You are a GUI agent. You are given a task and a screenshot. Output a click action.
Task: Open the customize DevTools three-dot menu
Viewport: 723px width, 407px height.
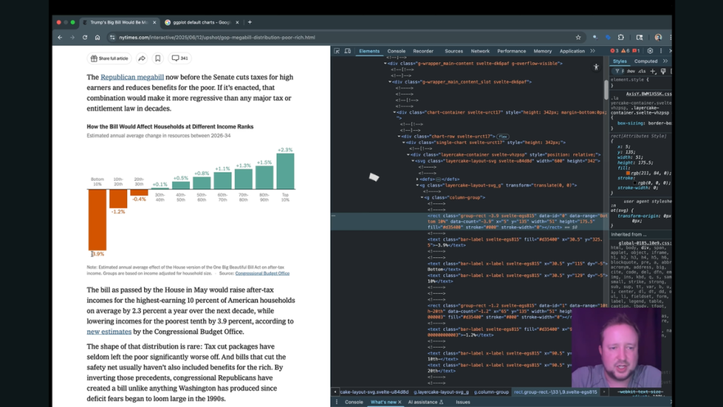click(662, 50)
